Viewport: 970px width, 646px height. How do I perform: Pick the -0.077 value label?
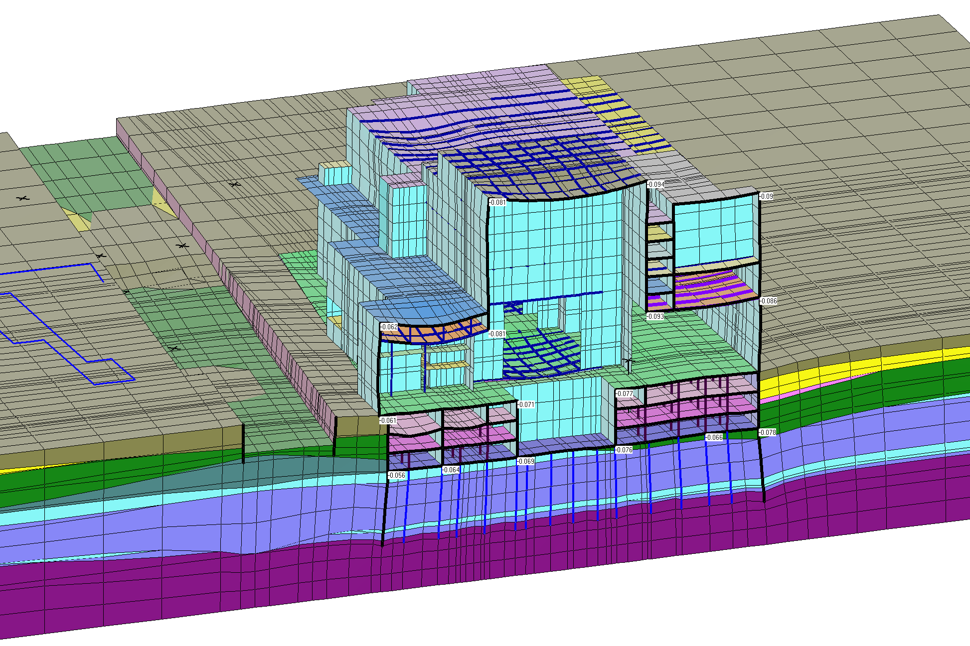click(624, 393)
